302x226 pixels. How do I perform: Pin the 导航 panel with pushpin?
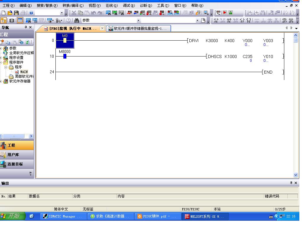26,27
